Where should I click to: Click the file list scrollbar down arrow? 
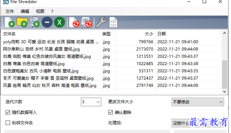tap(224, 92)
